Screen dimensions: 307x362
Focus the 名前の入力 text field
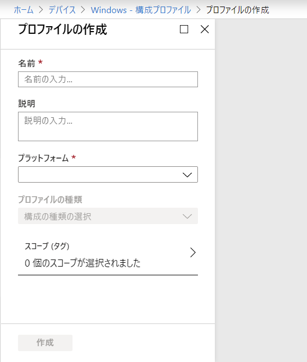108,80
